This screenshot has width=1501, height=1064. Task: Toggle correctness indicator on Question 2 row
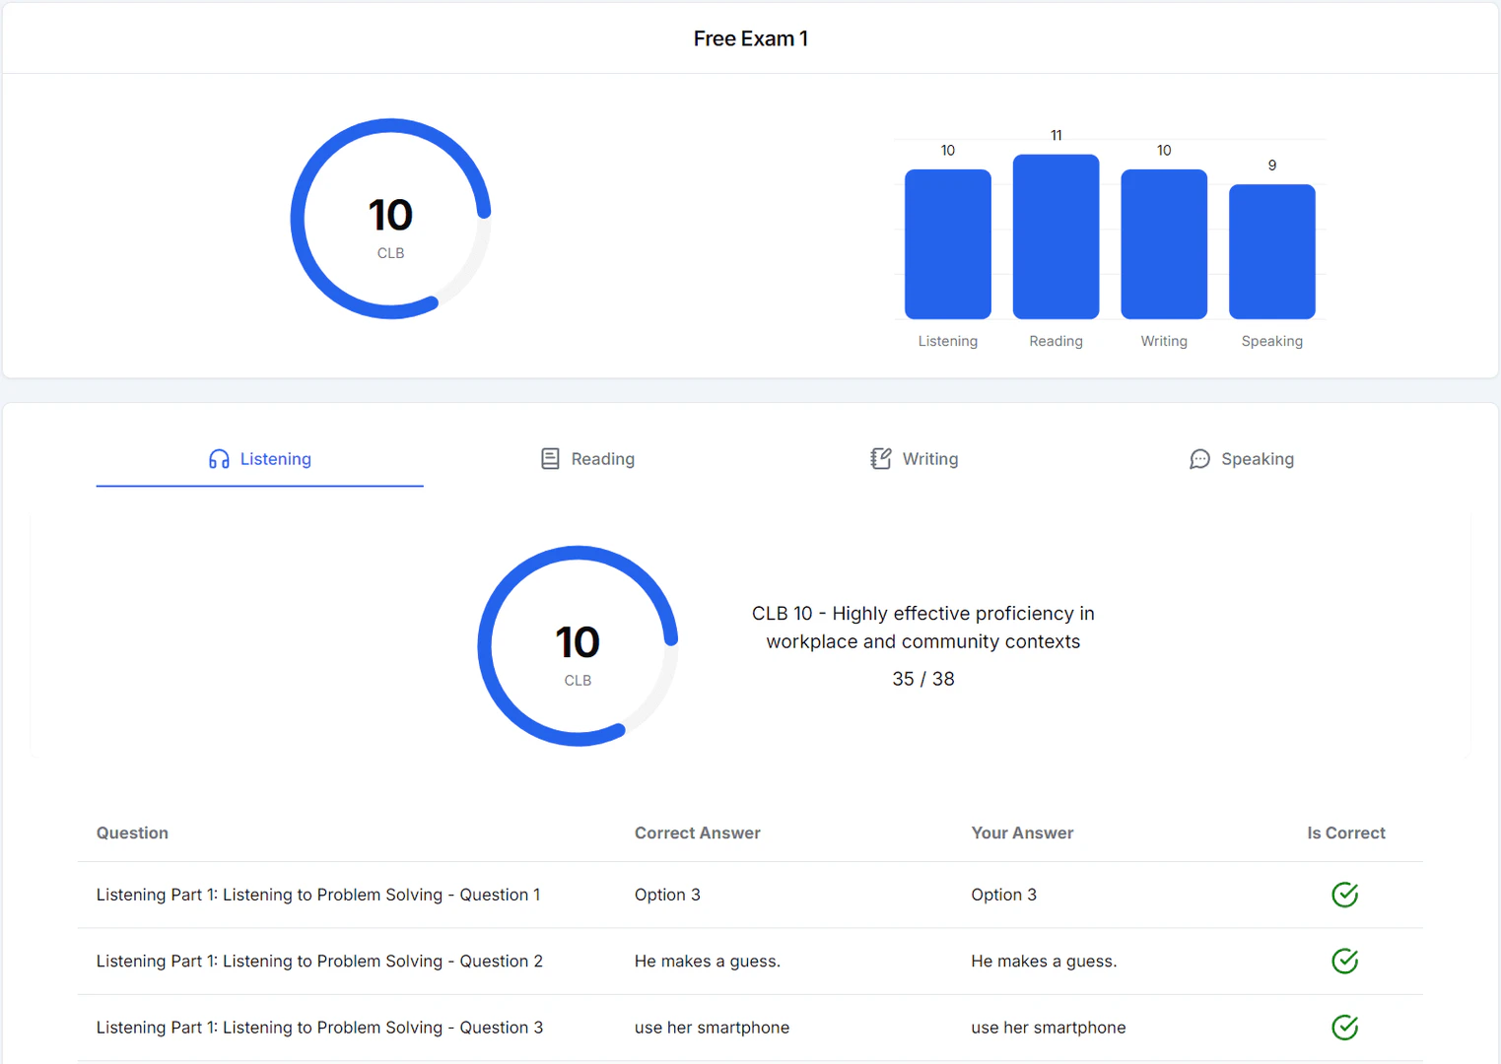coord(1344,961)
